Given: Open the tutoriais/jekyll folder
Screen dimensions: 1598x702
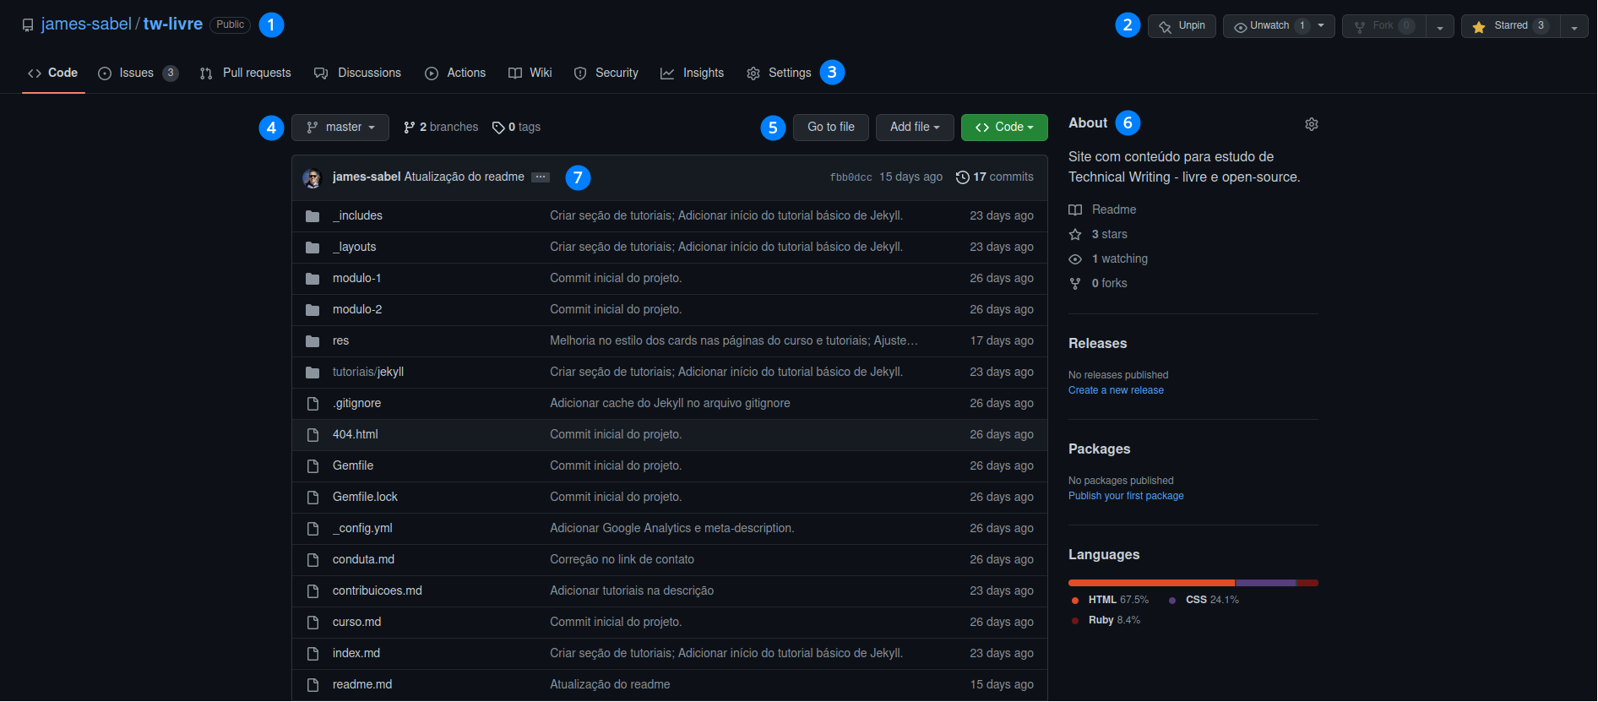Looking at the screenshot, I should click(x=368, y=373).
